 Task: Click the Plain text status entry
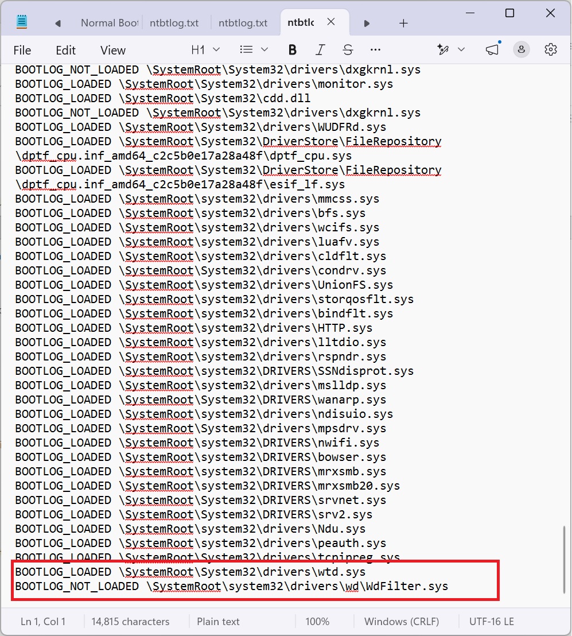click(218, 622)
